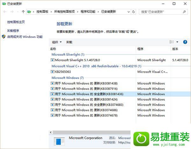This screenshot has height=149, width=191.
Task: Open the 卸载程序 link
Action: (13, 31)
